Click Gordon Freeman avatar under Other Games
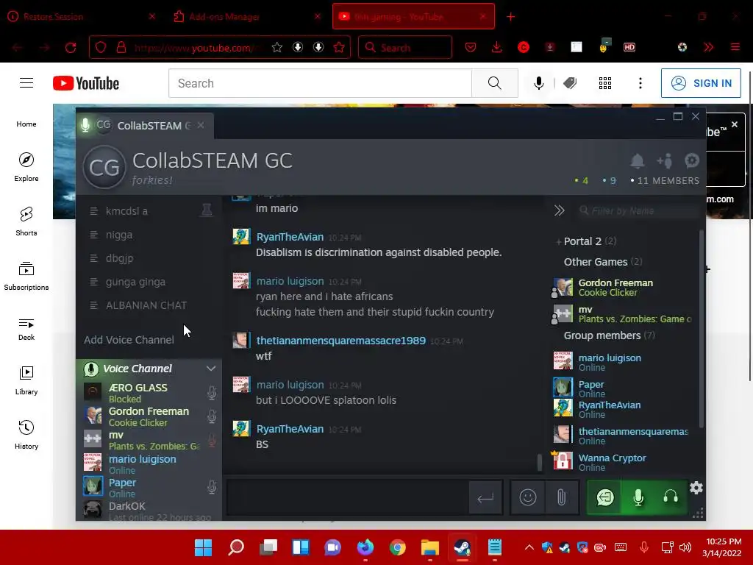Screen dimensions: 753x565 [563, 288]
